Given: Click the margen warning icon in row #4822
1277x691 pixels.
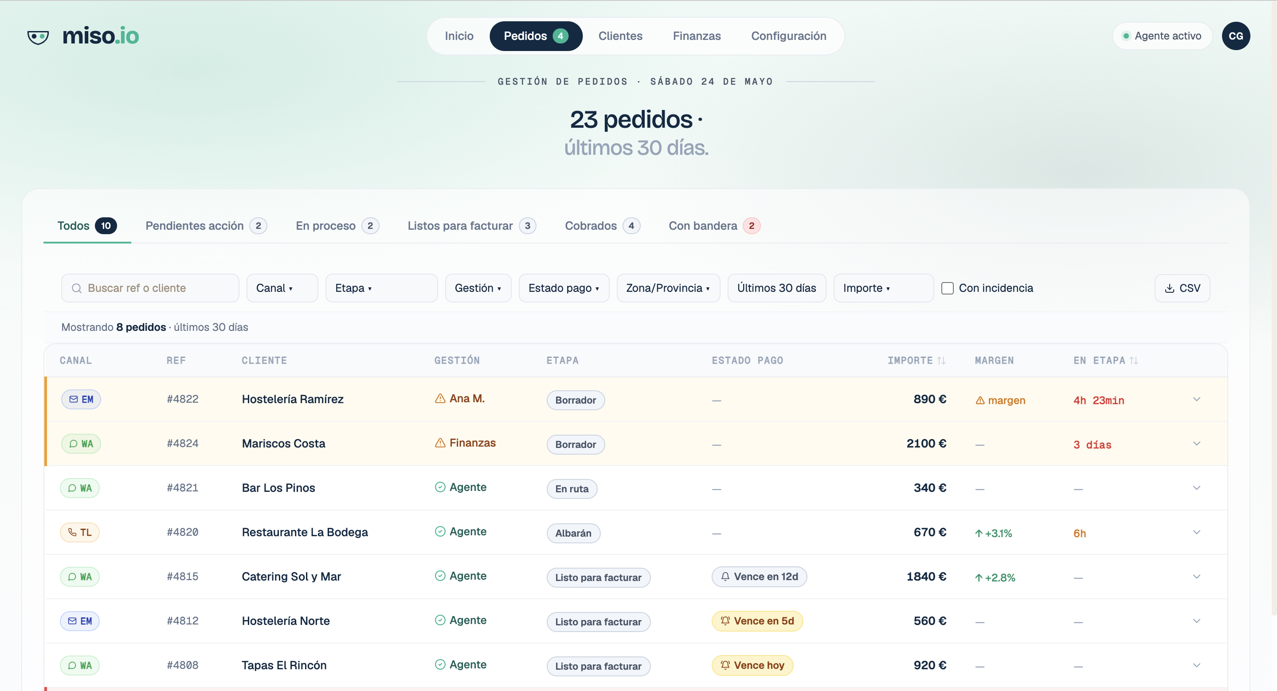Looking at the screenshot, I should tap(980, 400).
